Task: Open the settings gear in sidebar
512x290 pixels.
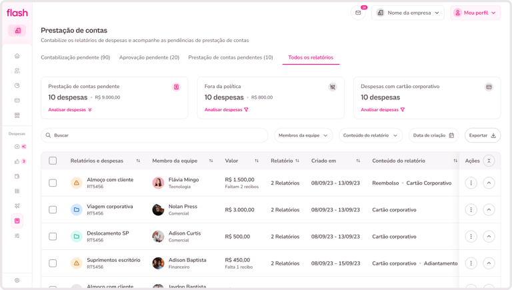Action: coord(17,280)
